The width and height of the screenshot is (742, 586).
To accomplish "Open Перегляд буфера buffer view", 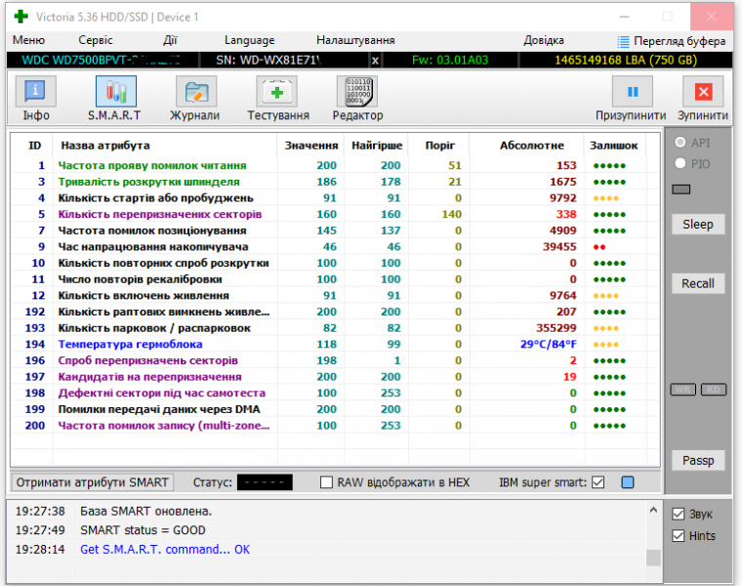I will click(672, 41).
